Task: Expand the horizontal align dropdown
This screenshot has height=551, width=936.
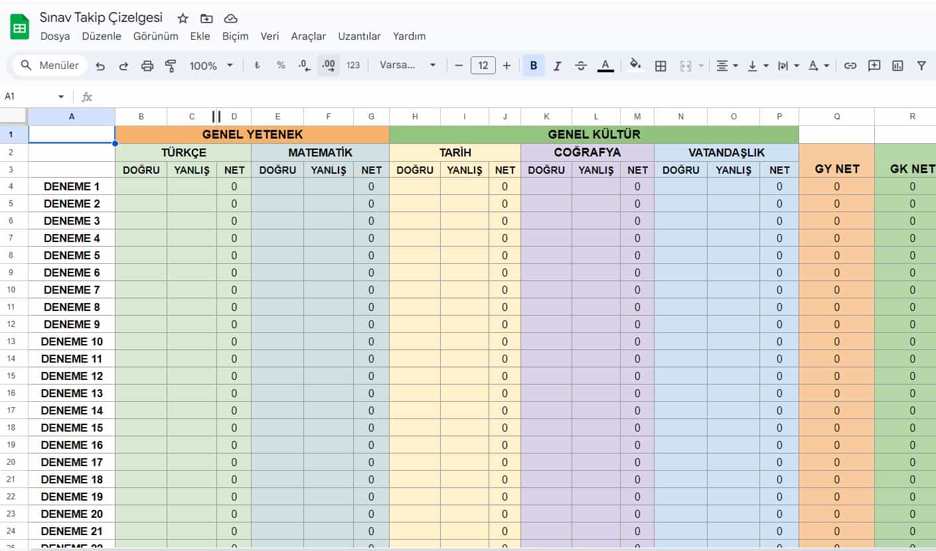Action: tap(727, 66)
